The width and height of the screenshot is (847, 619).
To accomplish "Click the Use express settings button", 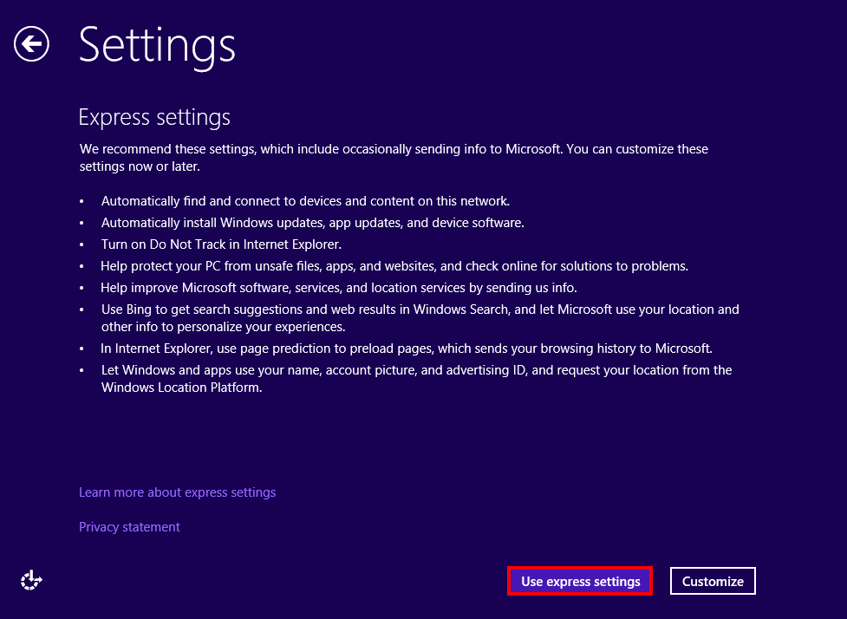I will point(580,581).
